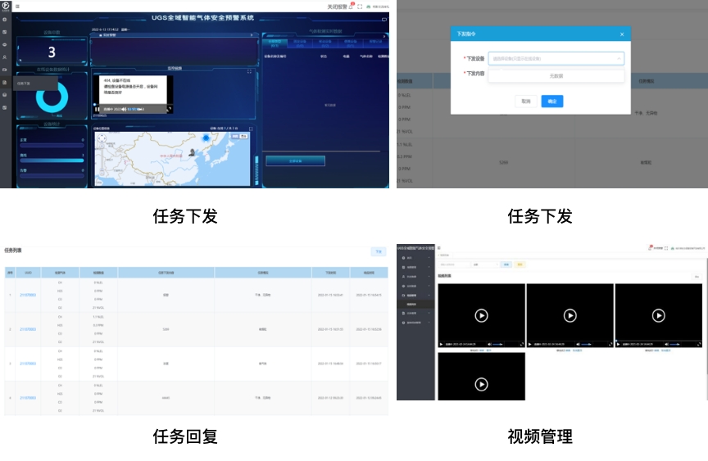Click the video camera icon in dashboard sidebar
Image resolution: width=708 pixels, height=461 pixels.
pyautogui.click(x=5, y=70)
